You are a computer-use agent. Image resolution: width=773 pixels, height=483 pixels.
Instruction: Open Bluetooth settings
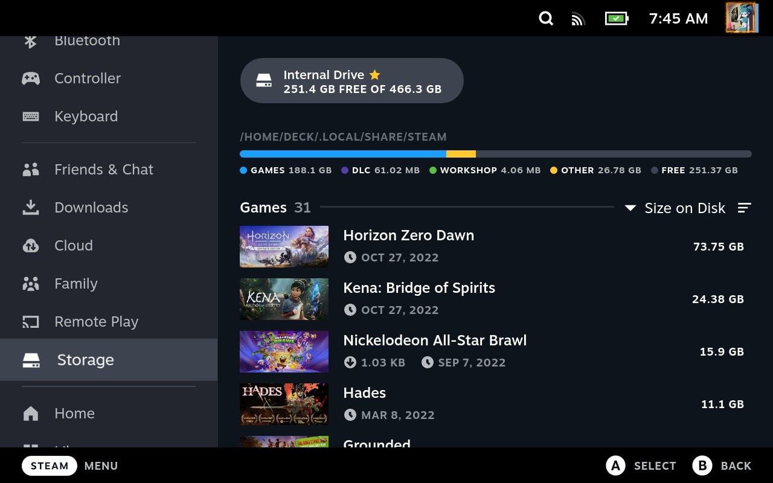(87, 41)
